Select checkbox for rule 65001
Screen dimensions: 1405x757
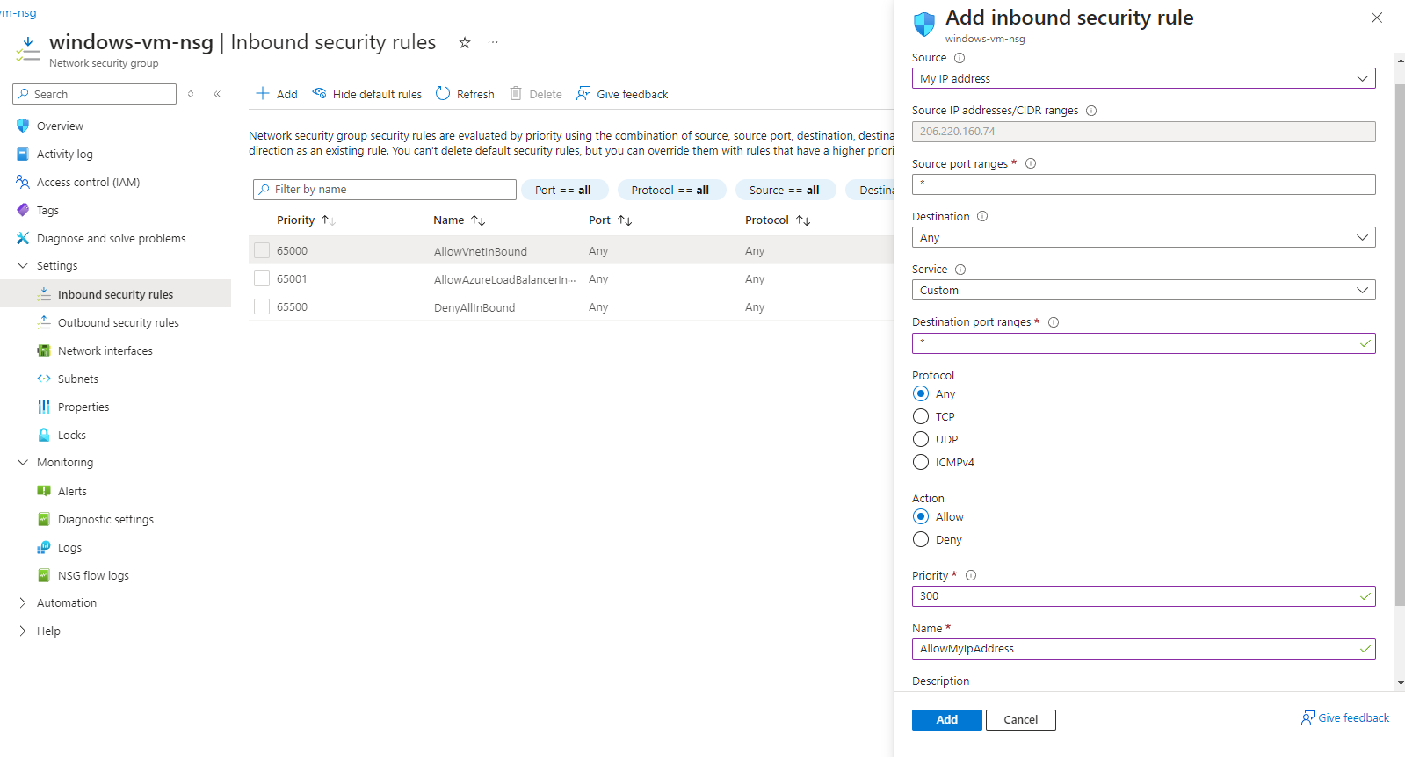coord(262,278)
